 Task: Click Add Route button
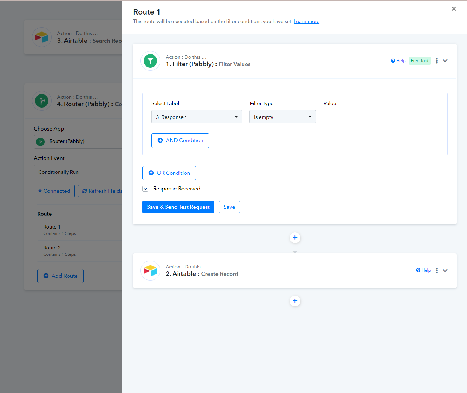(60, 276)
